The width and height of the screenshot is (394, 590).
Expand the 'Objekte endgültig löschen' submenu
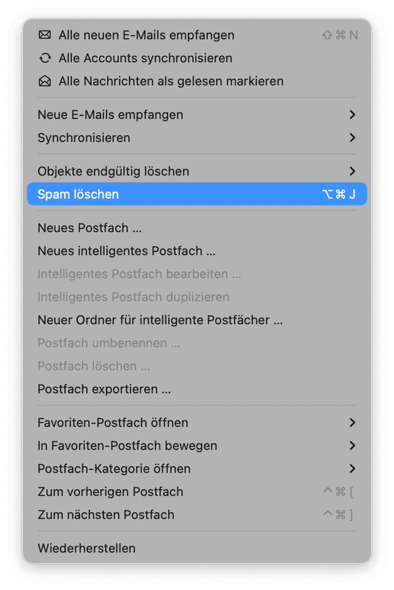[x=353, y=171]
